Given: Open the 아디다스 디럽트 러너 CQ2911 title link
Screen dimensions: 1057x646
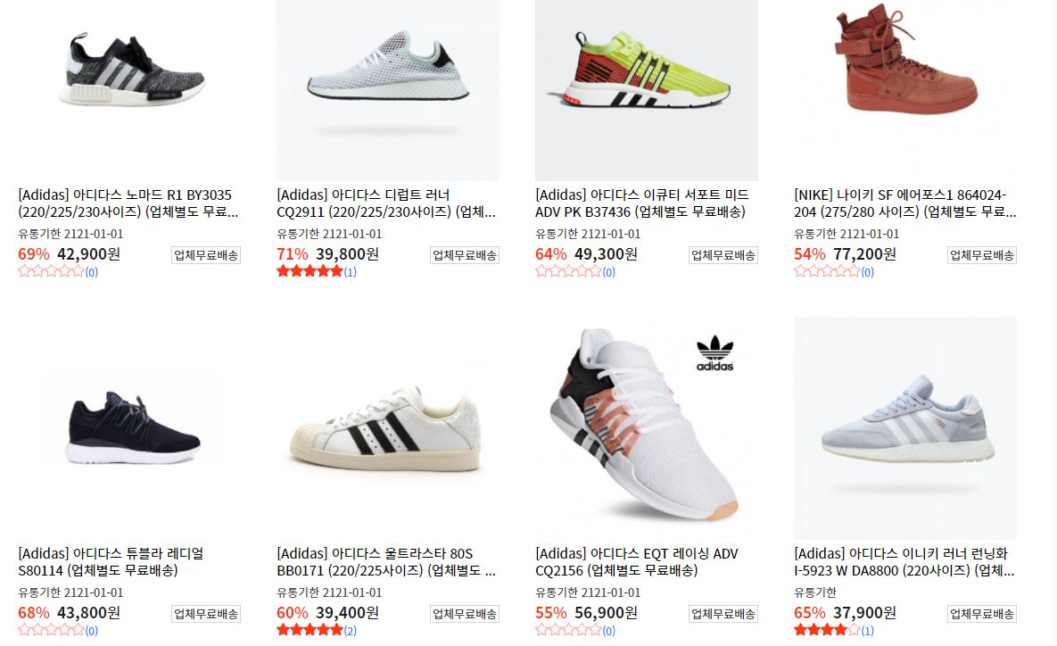Looking at the screenshot, I should pyautogui.click(x=386, y=203).
